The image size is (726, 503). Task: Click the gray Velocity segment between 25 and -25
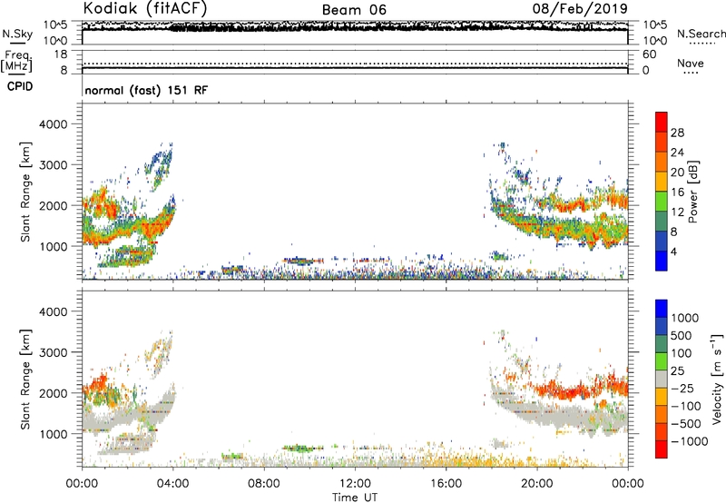pos(662,380)
